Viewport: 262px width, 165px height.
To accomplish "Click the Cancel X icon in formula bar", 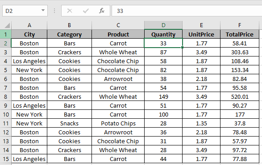I will pyautogui.click(x=70, y=11).
